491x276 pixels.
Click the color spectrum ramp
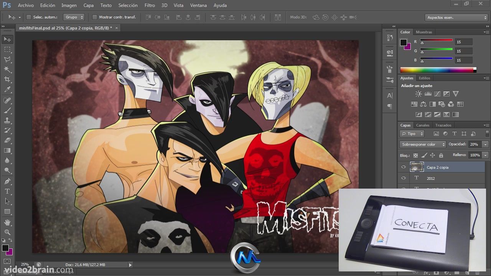click(x=438, y=70)
